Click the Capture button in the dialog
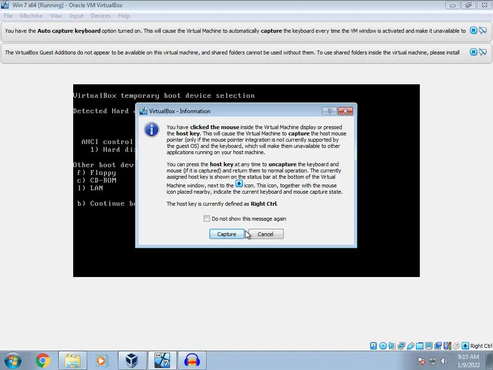 click(226, 234)
